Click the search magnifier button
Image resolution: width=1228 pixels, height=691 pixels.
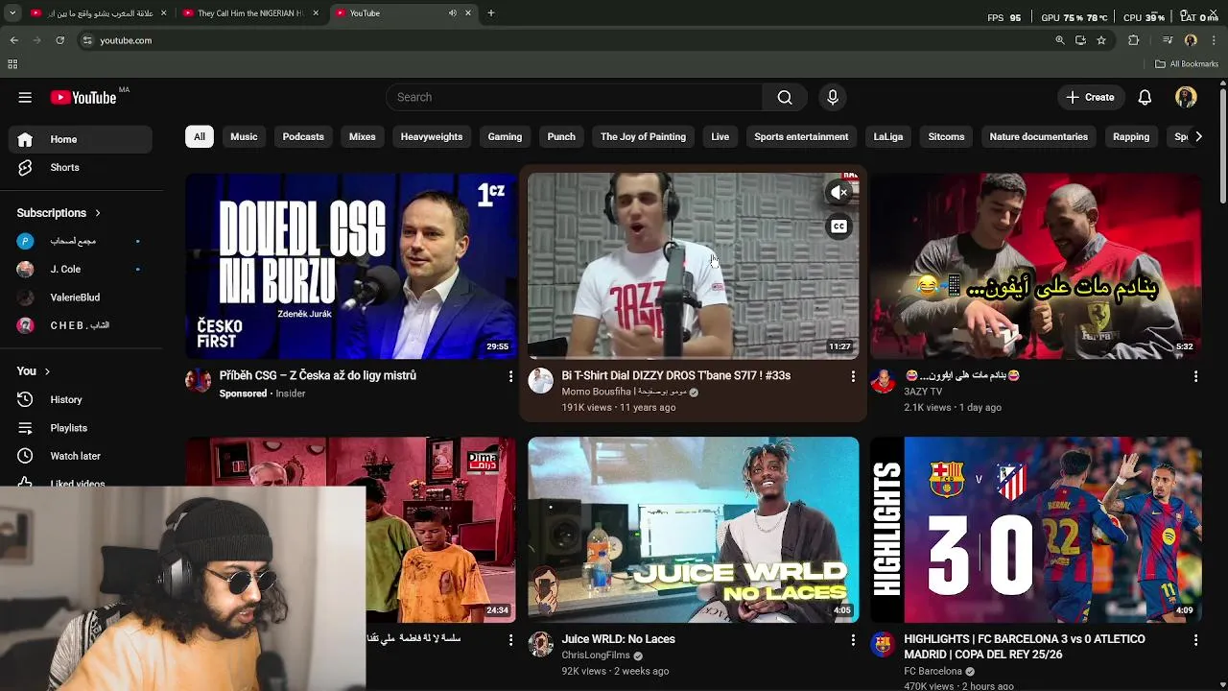tap(785, 97)
